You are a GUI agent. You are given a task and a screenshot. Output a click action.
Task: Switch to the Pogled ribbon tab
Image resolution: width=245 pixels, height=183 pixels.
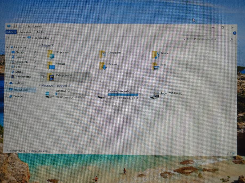pyautogui.click(x=41, y=32)
